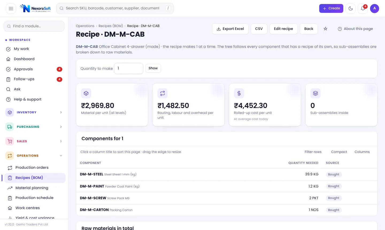Sort by the Component column header

pos(90,163)
